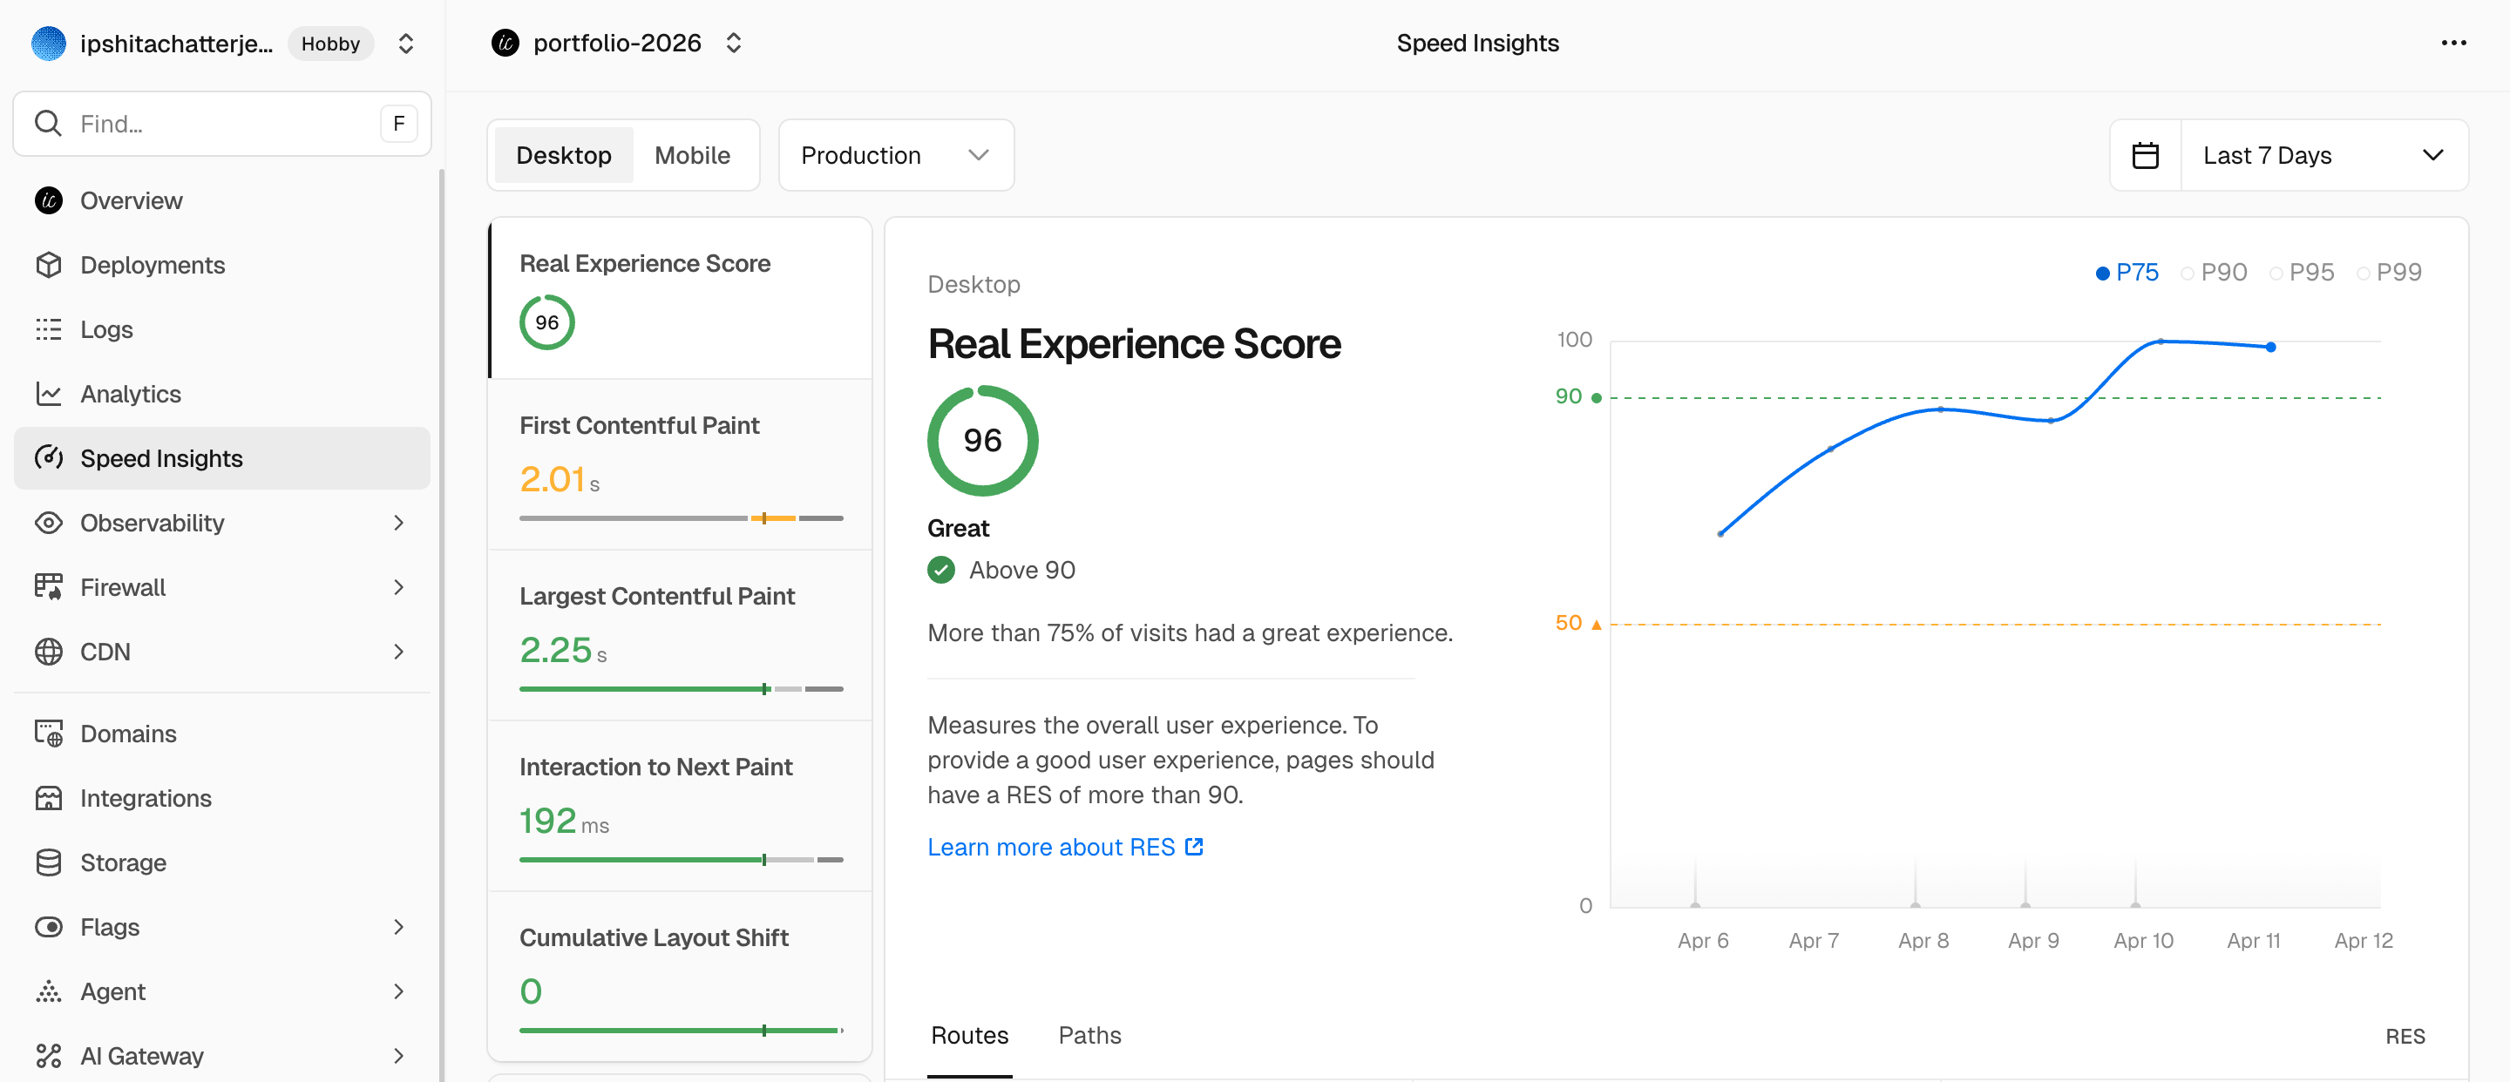
Task: Click the portfolio-2026 project logo
Action: pos(505,43)
